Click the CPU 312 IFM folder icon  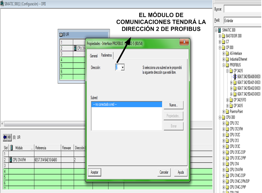(x=227, y=129)
